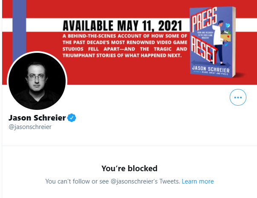
Task: Click the "You're blocked" heading
Action: (129, 168)
